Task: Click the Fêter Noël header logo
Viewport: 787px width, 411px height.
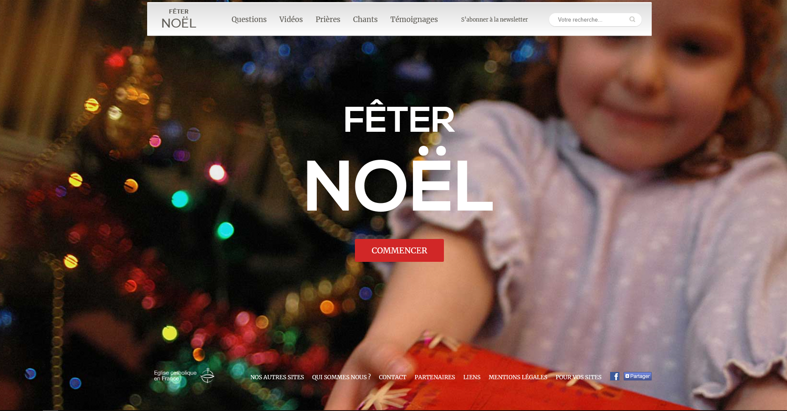Action: click(179, 19)
